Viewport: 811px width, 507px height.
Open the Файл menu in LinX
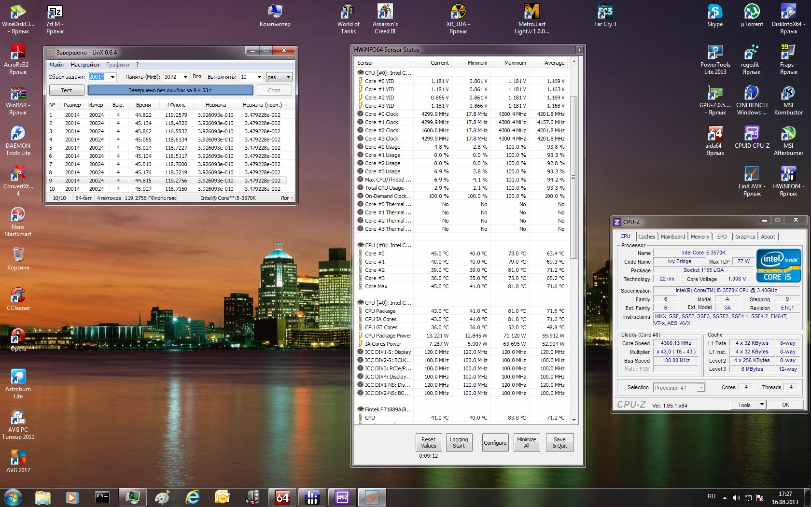click(56, 65)
